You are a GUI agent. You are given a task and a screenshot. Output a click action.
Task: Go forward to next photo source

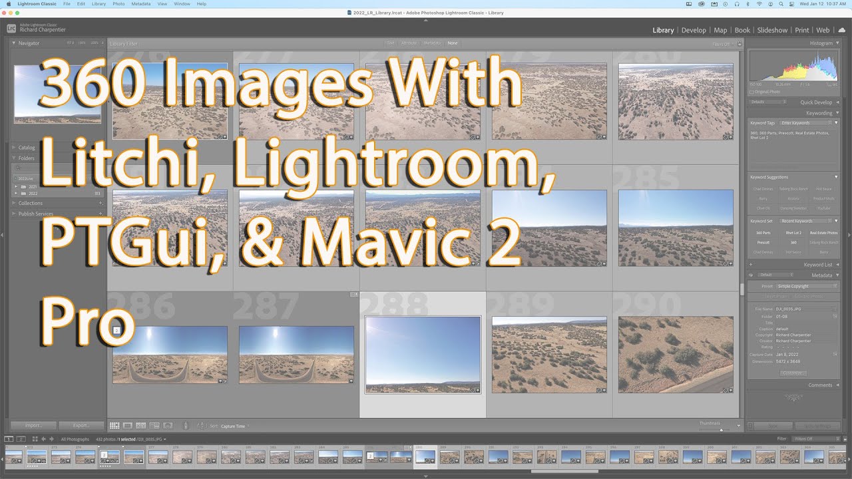[52, 439]
